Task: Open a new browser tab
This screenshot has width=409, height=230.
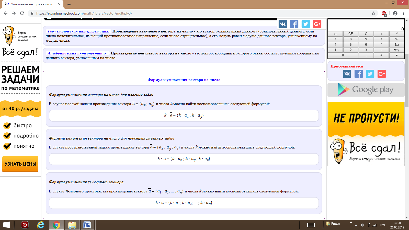Action: pyautogui.click(x=69, y=4)
